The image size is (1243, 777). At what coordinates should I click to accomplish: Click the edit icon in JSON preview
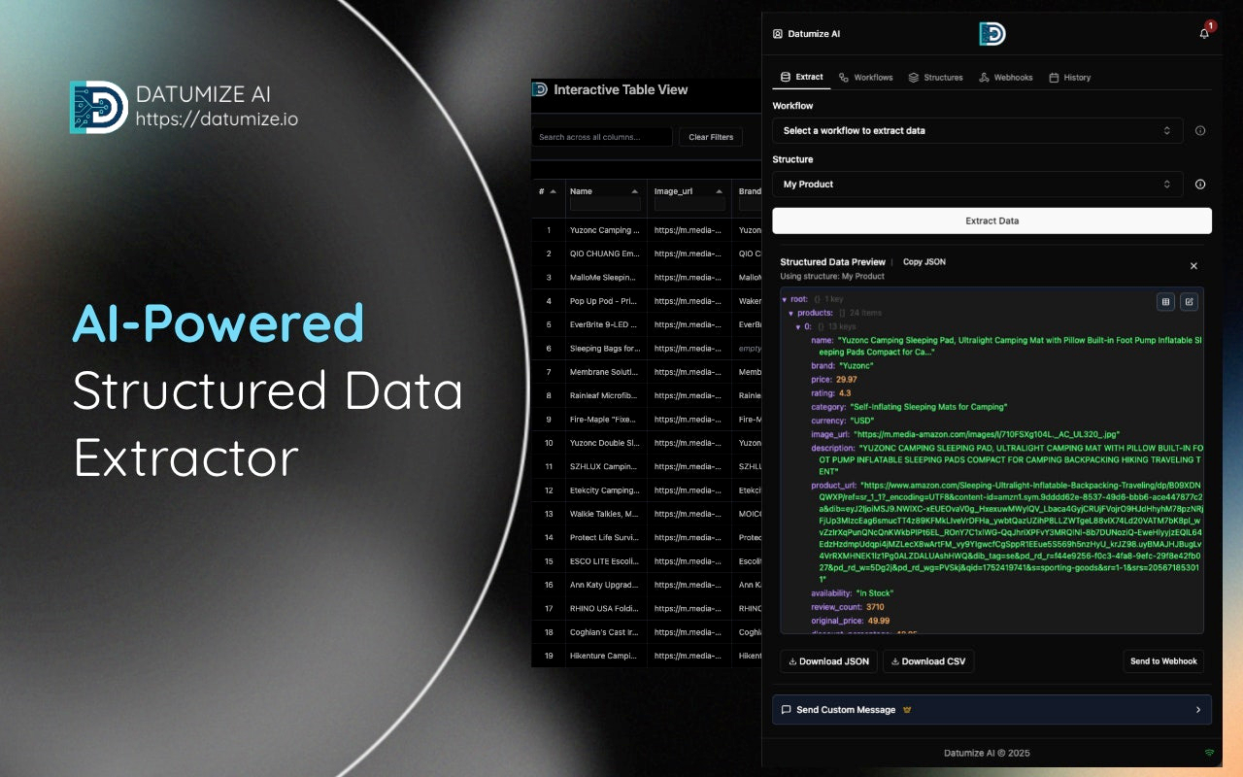(x=1189, y=302)
